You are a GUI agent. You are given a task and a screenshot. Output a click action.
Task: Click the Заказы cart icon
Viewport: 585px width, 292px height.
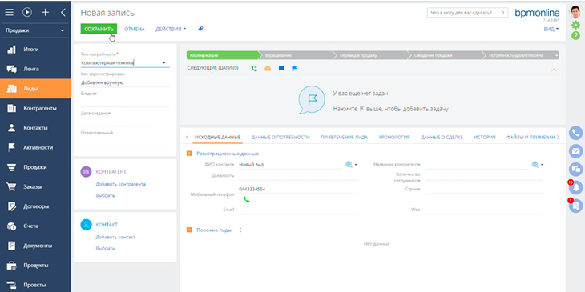[11, 187]
